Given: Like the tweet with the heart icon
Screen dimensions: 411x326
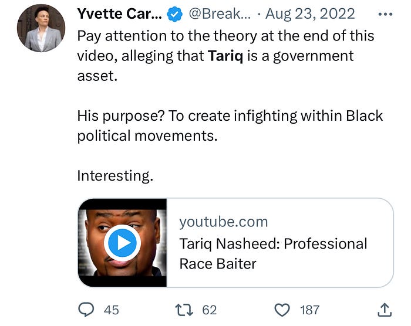Looking at the screenshot, I should (x=282, y=310).
